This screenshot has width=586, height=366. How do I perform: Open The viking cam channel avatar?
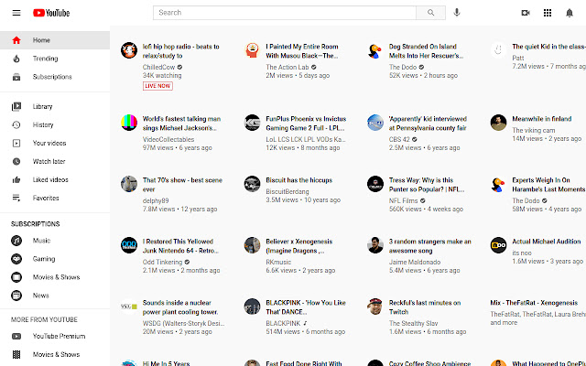(498, 123)
